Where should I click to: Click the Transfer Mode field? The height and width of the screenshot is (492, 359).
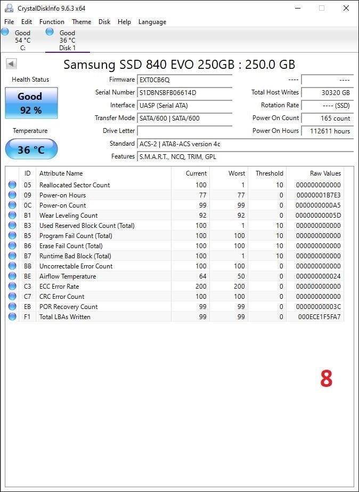click(x=184, y=118)
